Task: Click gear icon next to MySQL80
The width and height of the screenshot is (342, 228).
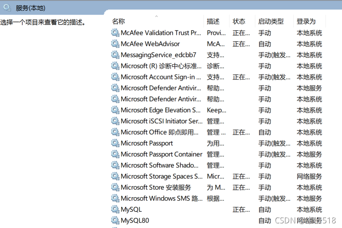Action: click(115, 220)
